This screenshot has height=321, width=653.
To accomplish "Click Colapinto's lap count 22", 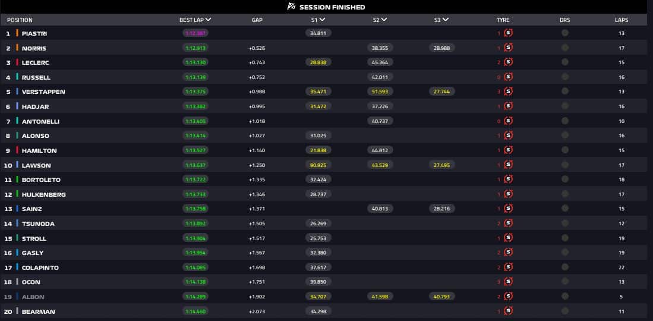I will click(x=622, y=267).
